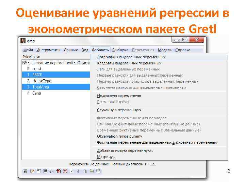The width and height of the screenshot is (245, 183).
Task: Minimize the gretl window
Action: pos(177,40)
